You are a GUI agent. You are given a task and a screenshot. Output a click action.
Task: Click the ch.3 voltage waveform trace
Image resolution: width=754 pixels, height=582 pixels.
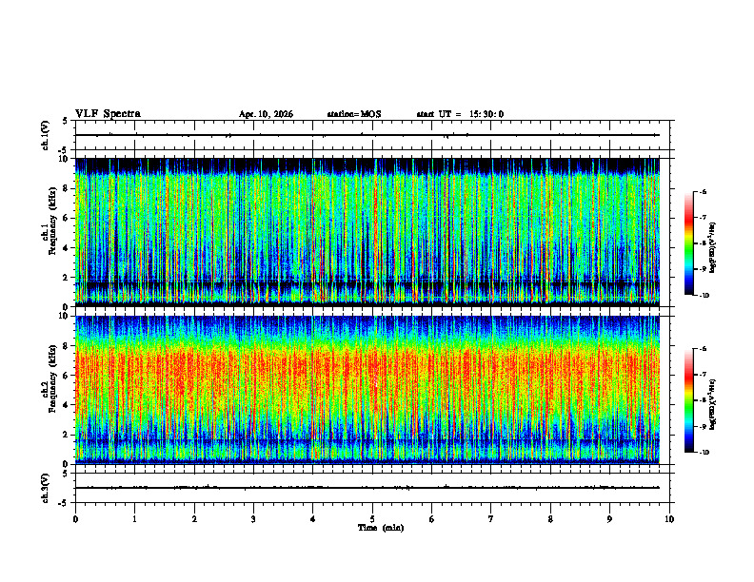367,488
